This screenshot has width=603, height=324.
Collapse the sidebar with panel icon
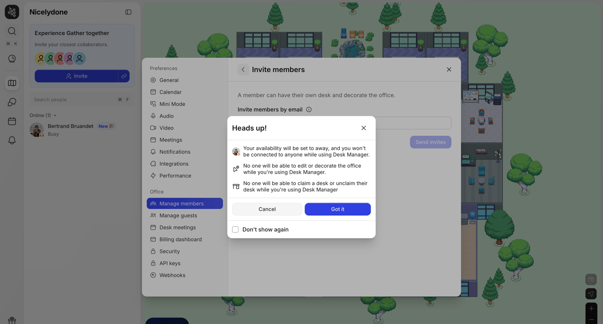pyautogui.click(x=128, y=12)
